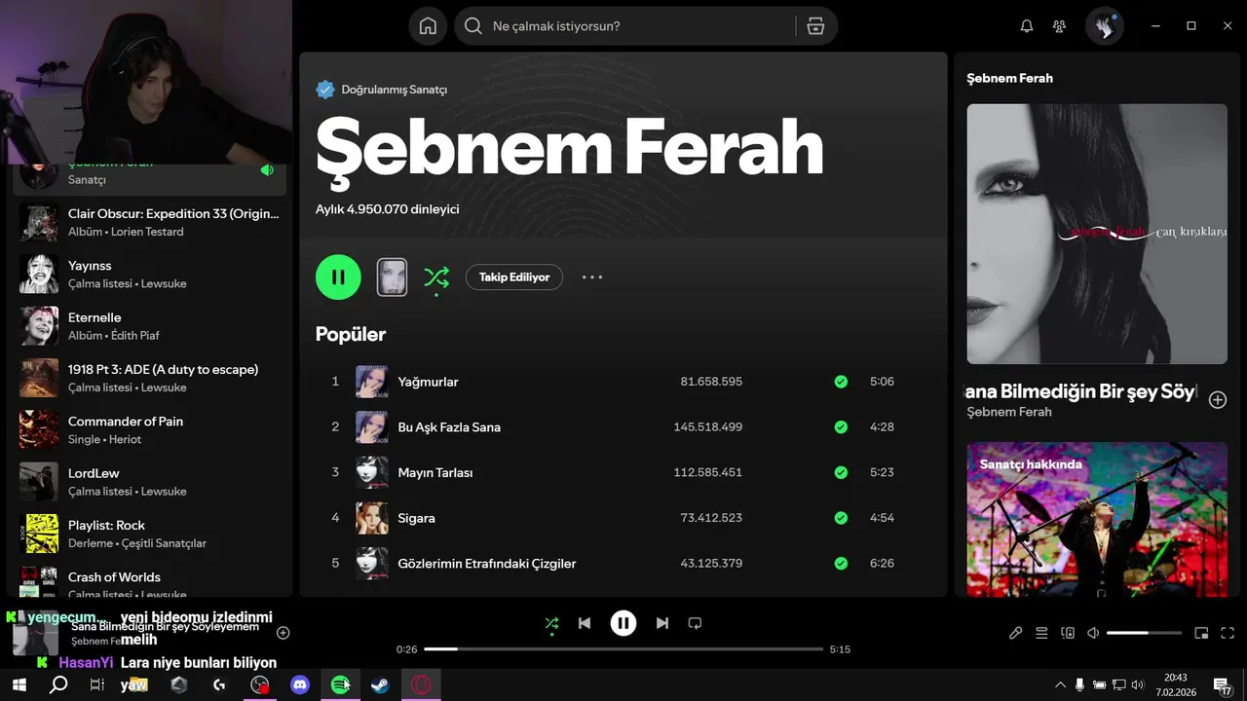This screenshot has height=701, width=1247.
Task: Click the 'Şebnem Ferah' header in right panel
Action: (x=1009, y=78)
